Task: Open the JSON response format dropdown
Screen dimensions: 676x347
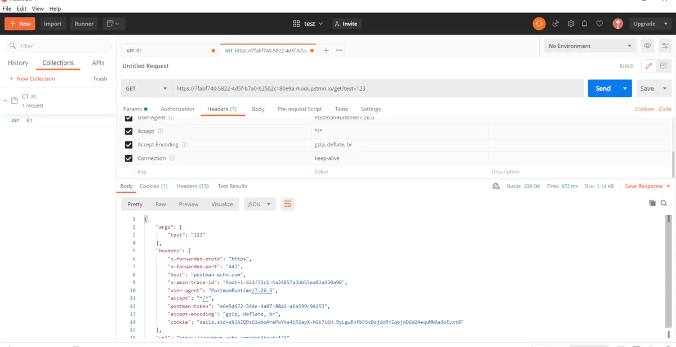Action: pyautogui.click(x=259, y=204)
